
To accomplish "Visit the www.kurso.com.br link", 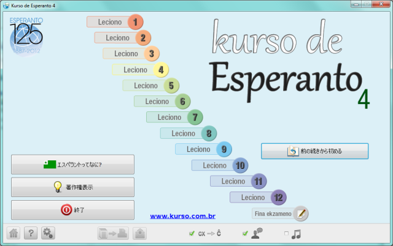I will pos(182,216).
